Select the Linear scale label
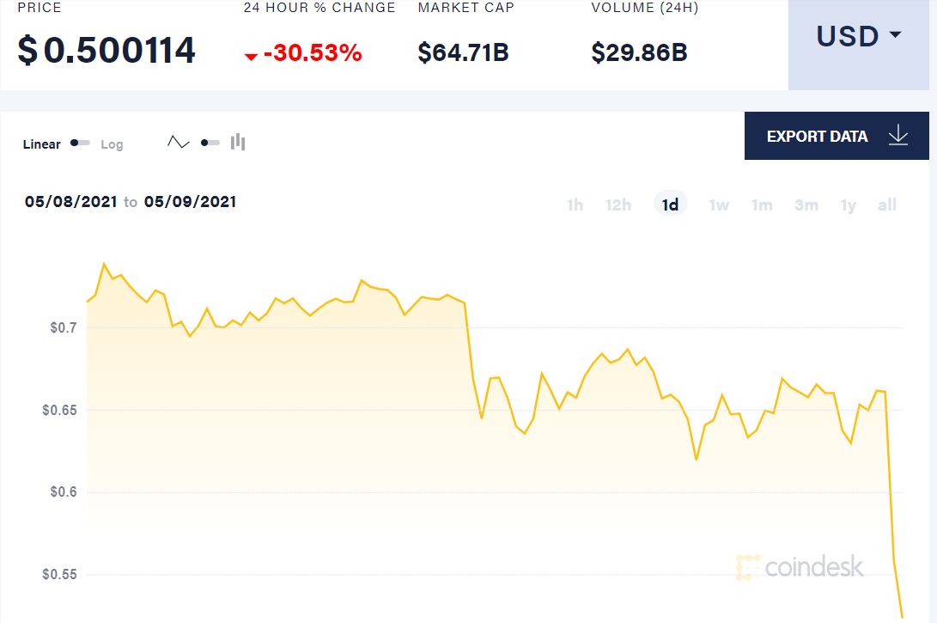This screenshot has width=937, height=623. (41, 144)
